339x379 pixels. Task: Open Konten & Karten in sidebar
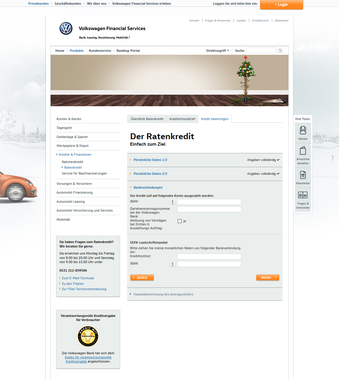pos(69,119)
